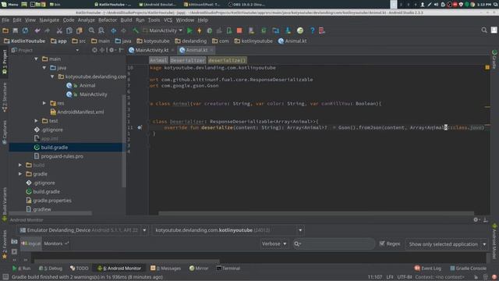The height and width of the screenshot is (281, 499).
Task: Click the override gutter marker icon
Action: 140,127
